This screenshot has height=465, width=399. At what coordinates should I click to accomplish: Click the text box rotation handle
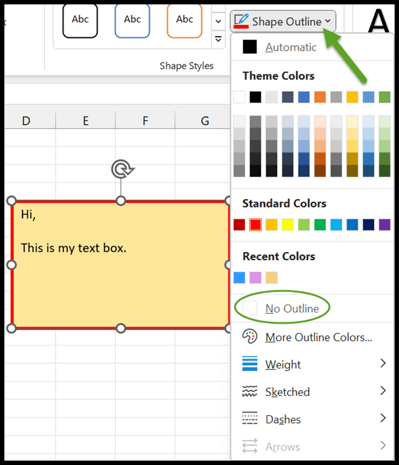click(x=122, y=169)
